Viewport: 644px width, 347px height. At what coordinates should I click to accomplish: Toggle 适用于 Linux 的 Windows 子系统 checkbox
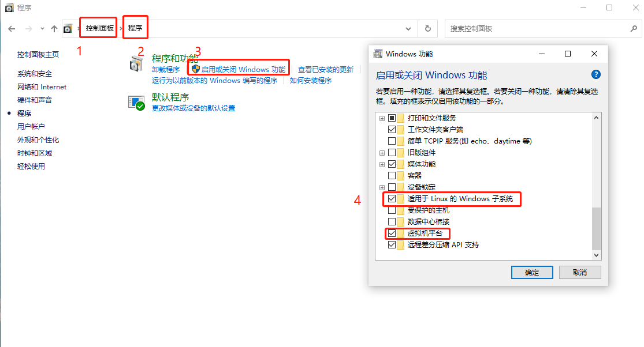[392, 199]
